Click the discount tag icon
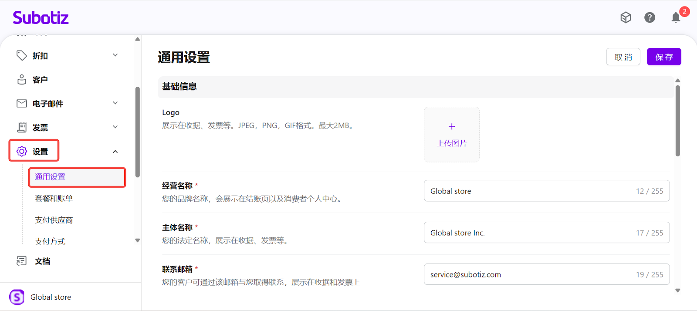This screenshot has width=697, height=311. [x=21, y=55]
